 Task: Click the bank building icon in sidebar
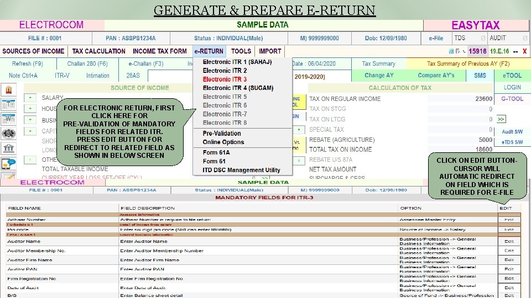[x=8, y=148]
